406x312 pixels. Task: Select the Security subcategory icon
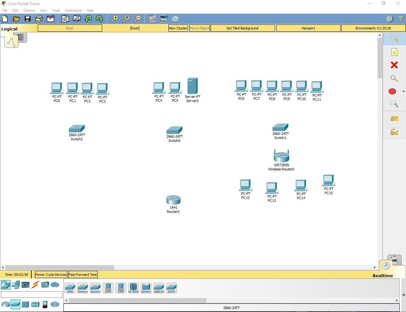(x=45, y=304)
